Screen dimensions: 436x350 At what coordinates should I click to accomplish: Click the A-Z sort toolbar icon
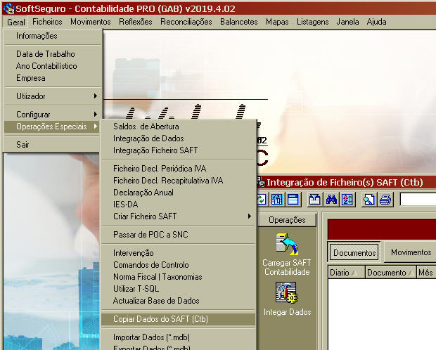point(347,200)
